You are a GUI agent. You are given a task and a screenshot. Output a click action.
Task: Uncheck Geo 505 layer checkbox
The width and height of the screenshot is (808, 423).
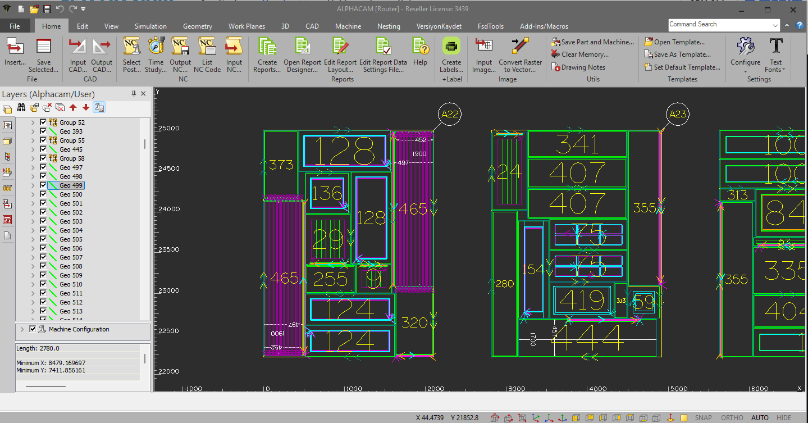click(43, 239)
